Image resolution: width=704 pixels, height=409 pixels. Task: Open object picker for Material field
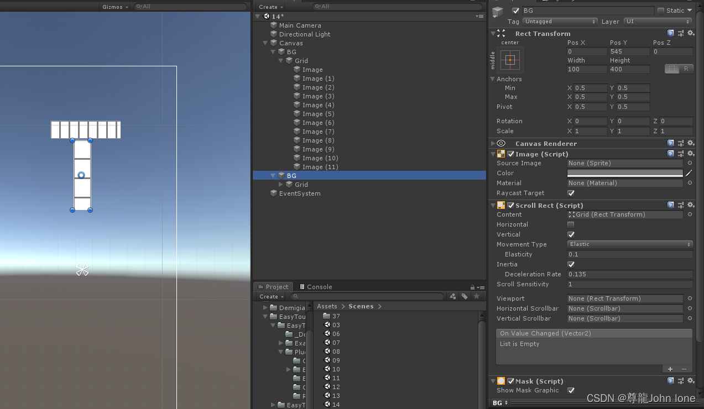tap(690, 183)
